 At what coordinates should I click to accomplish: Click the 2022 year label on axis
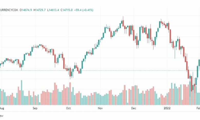coord(167,108)
